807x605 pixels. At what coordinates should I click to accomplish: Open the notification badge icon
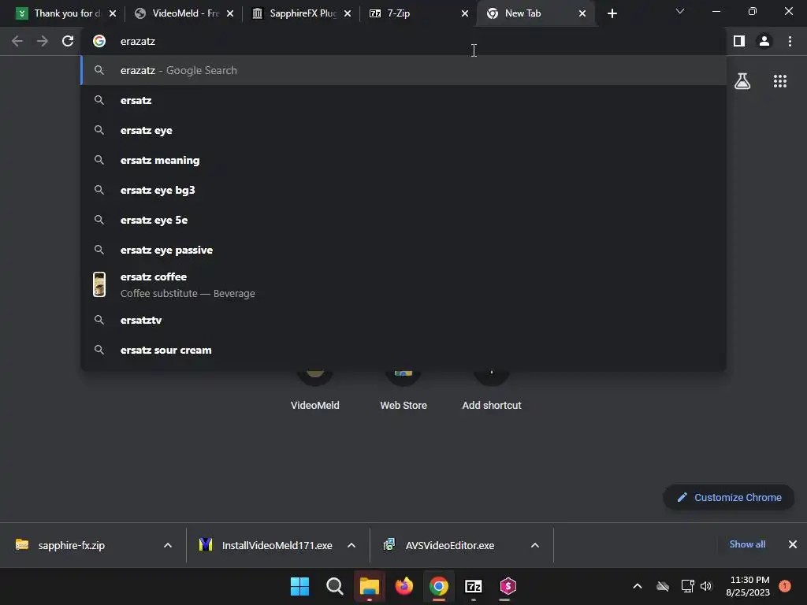click(x=785, y=586)
